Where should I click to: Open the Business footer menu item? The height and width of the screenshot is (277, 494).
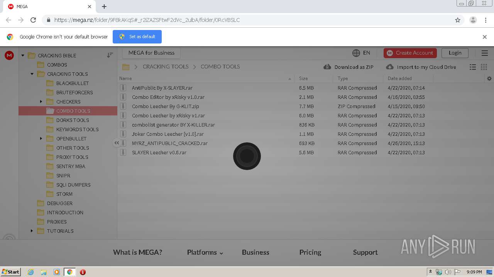pyautogui.click(x=255, y=252)
